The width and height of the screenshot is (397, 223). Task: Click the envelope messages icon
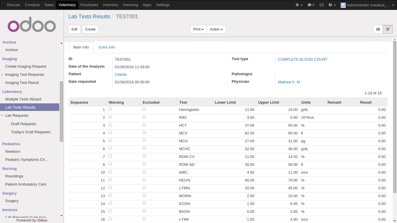point(321,5)
